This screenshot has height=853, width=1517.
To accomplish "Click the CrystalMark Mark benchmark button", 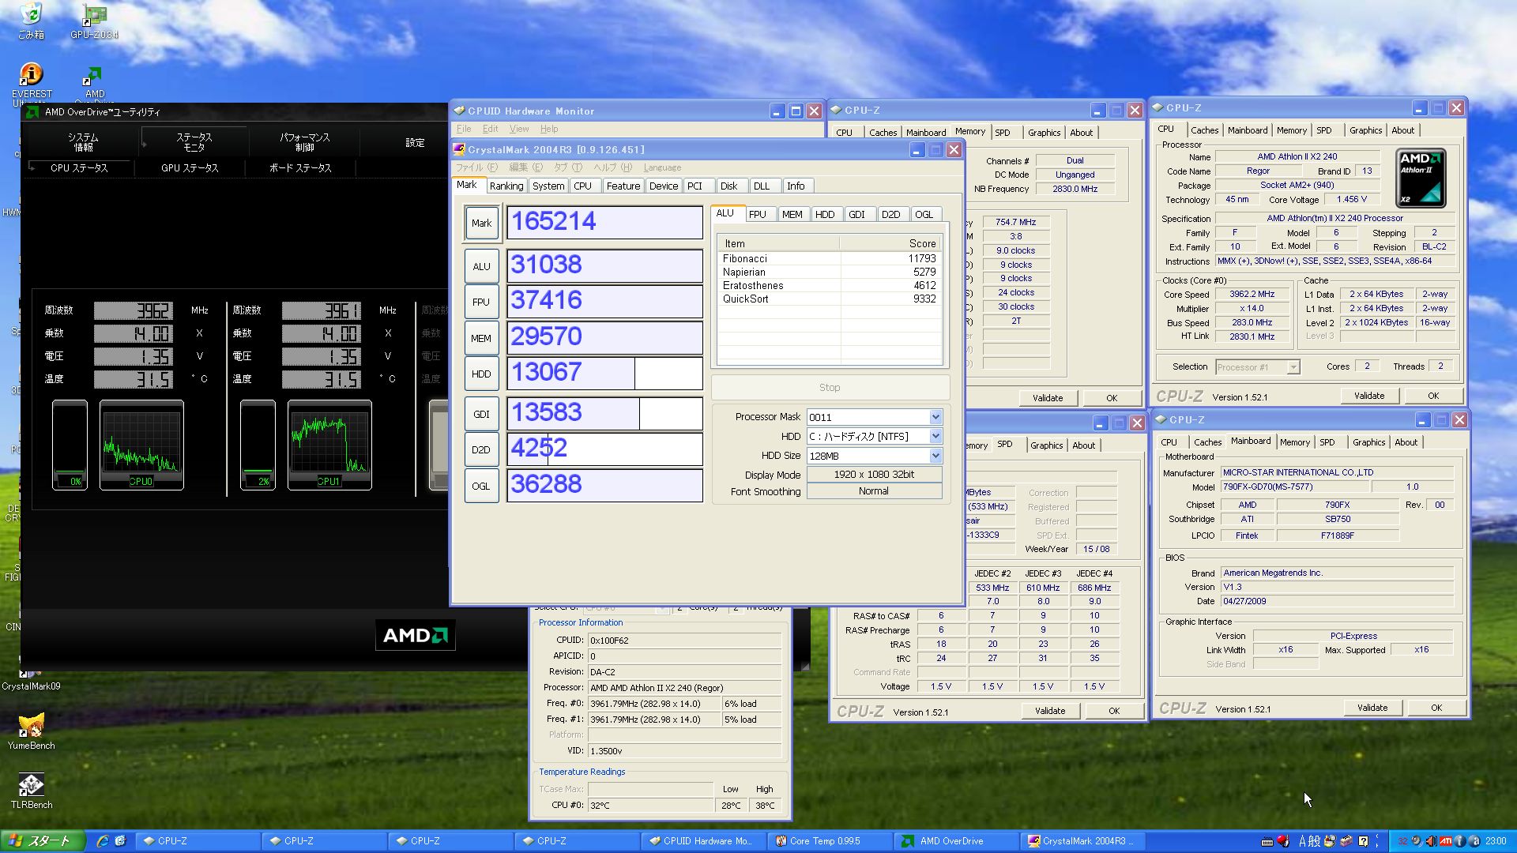I will (481, 224).
